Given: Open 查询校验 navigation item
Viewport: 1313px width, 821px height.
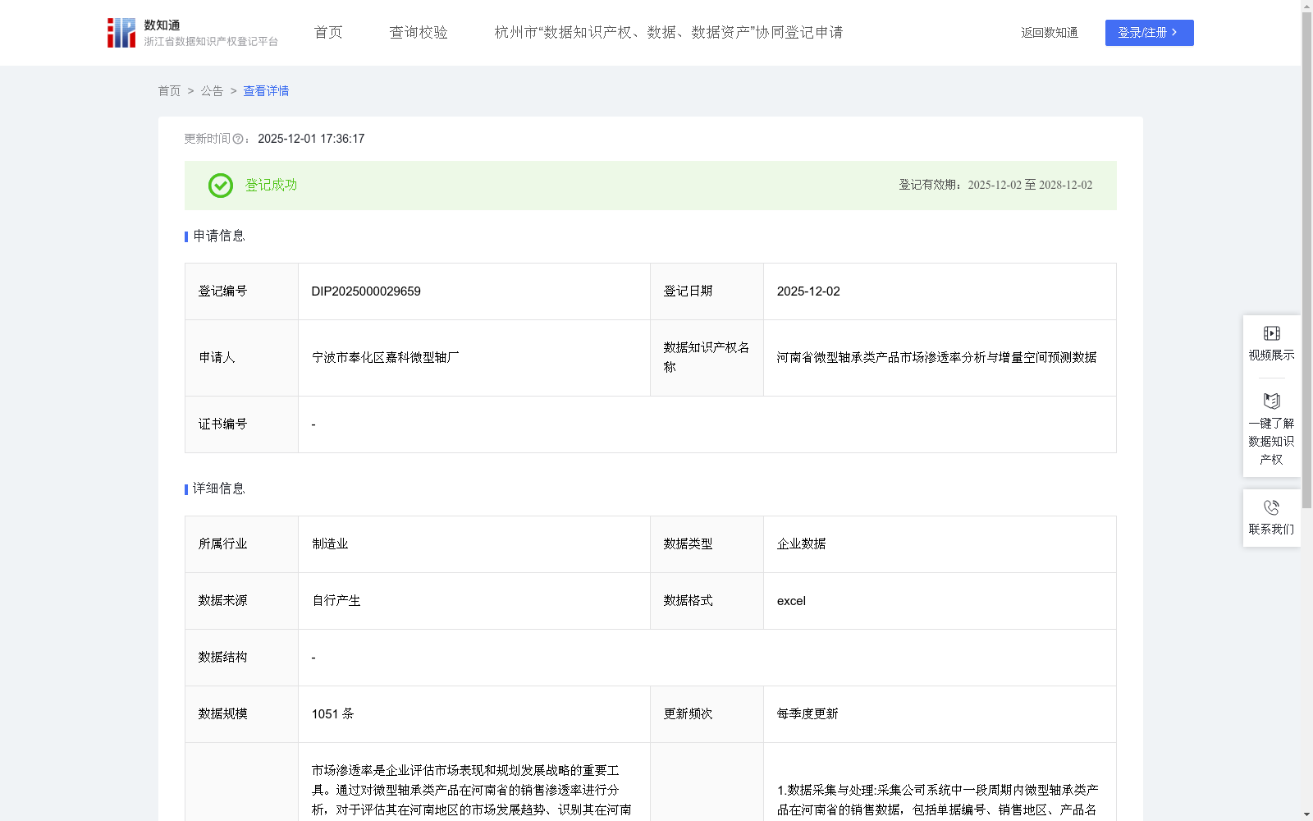Looking at the screenshot, I should click(419, 33).
